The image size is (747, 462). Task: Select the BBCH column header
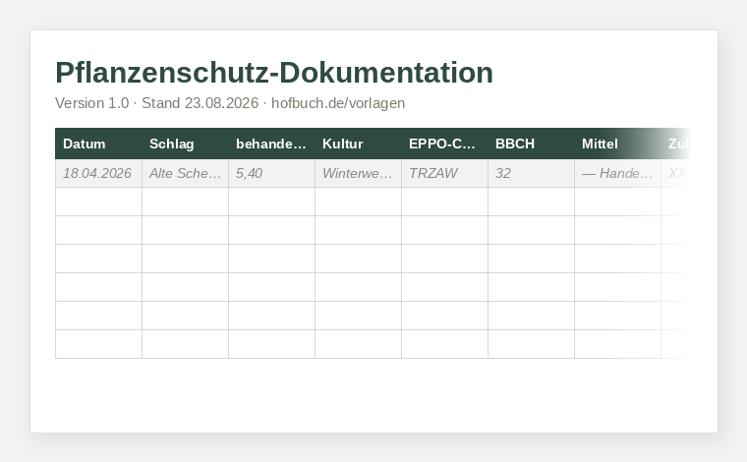coord(531,144)
